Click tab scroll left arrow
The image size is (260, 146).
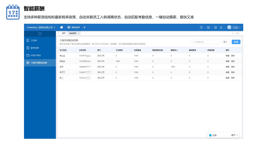coord(58,33)
